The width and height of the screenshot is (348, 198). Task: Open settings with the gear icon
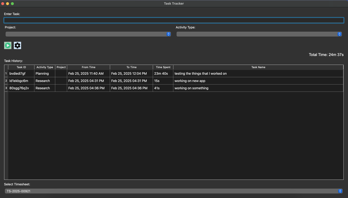click(17, 45)
